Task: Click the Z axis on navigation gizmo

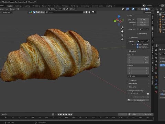Action: tap(119, 17)
